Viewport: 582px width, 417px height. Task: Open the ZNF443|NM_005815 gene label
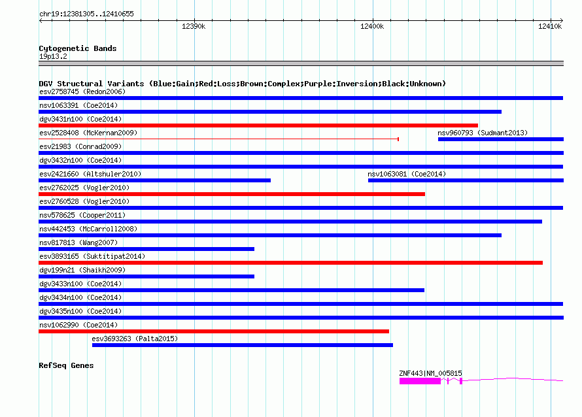coord(430,373)
